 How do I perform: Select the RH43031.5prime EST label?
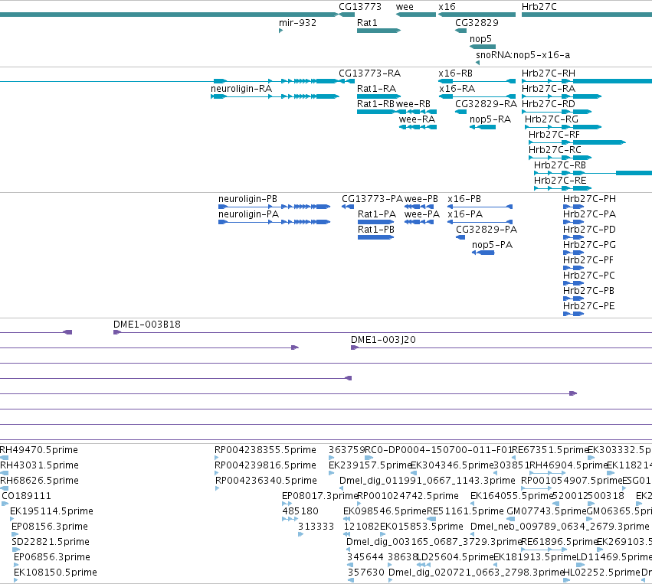click(x=39, y=465)
